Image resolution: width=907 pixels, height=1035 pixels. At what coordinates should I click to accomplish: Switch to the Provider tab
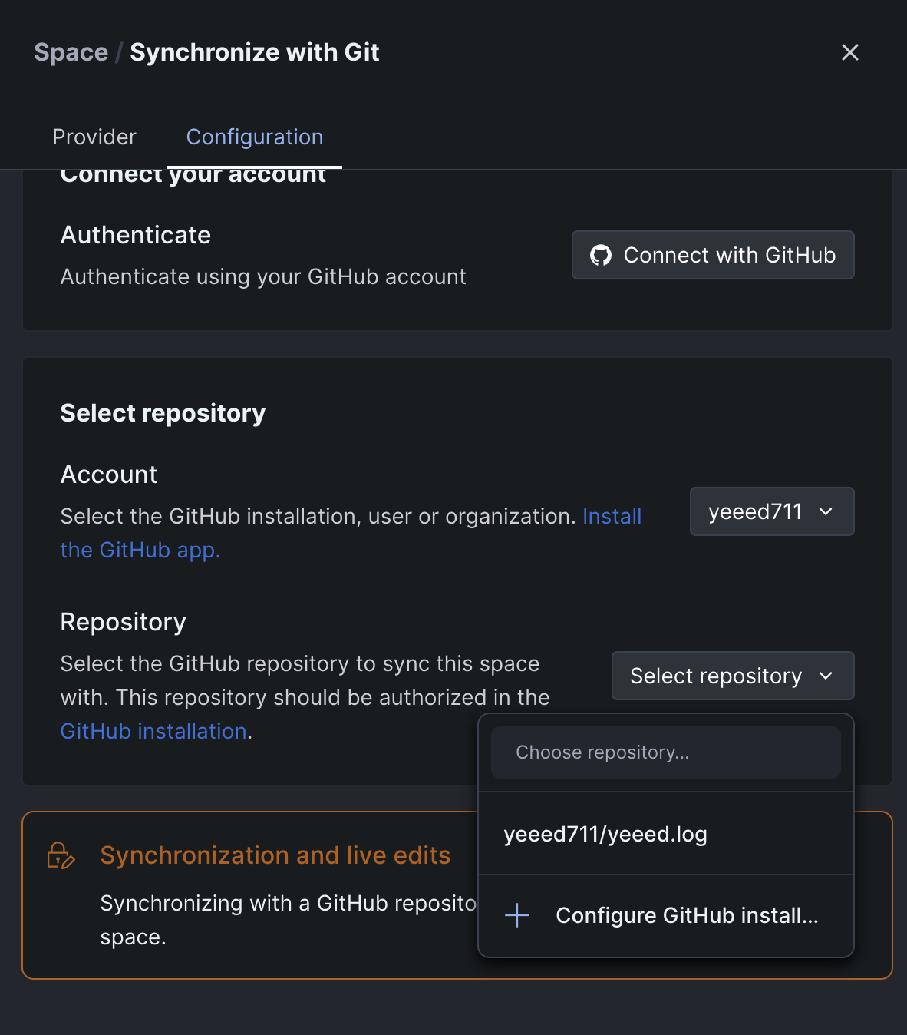click(94, 137)
